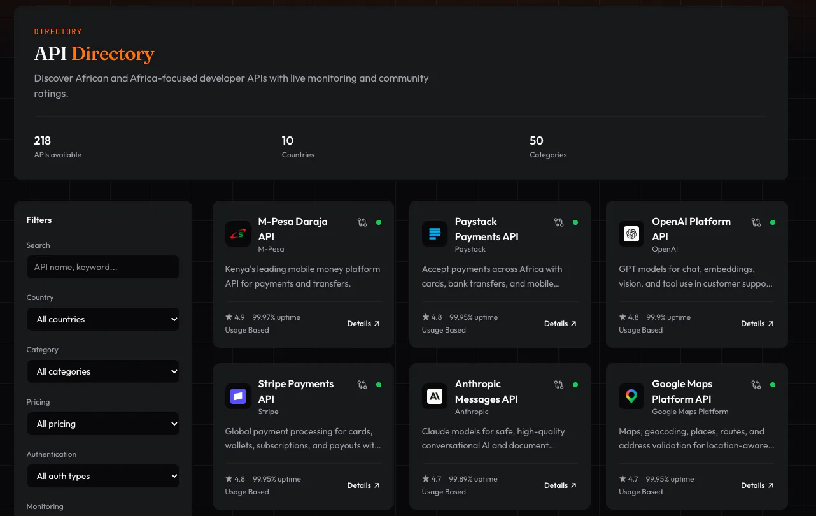This screenshot has height=516, width=816.
Task: Click the Filters panel heading
Action: [x=39, y=220]
